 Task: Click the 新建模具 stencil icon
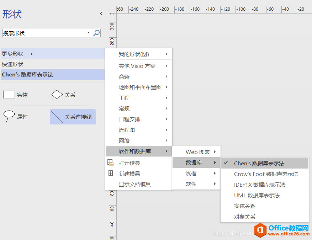(111, 174)
